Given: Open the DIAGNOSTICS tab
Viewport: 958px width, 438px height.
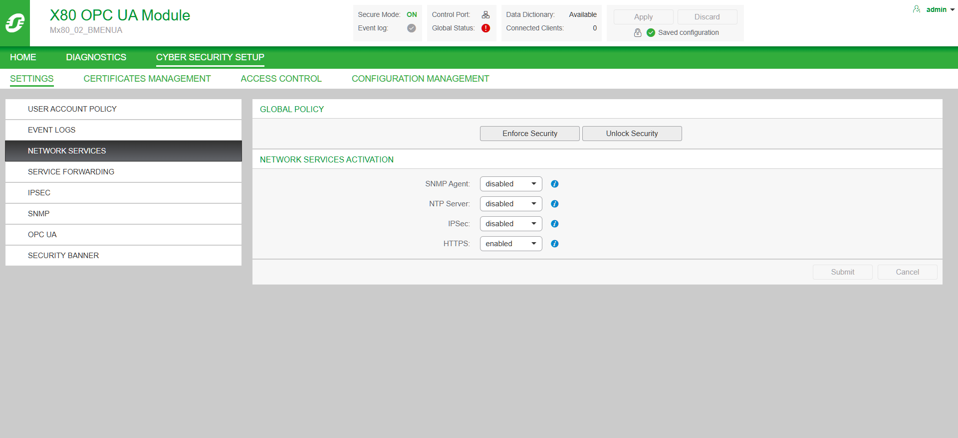Looking at the screenshot, I should coord(96,57).
